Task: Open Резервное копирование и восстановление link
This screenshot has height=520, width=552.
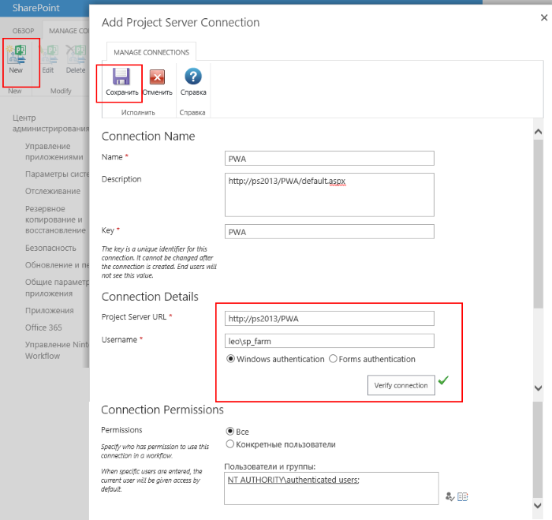Action: (55, 219)
